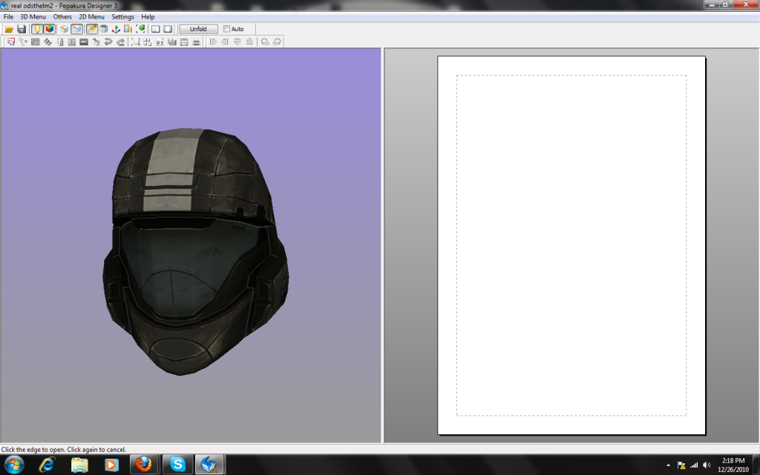Expand the 2D Menu dropdown

coord(91,16)
